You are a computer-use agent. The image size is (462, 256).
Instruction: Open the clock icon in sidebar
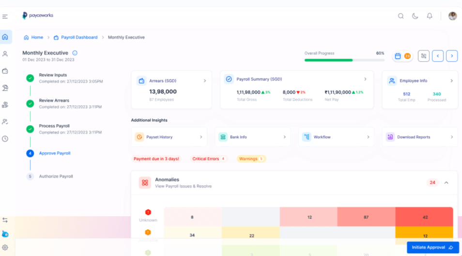click(x=5, y=139)
